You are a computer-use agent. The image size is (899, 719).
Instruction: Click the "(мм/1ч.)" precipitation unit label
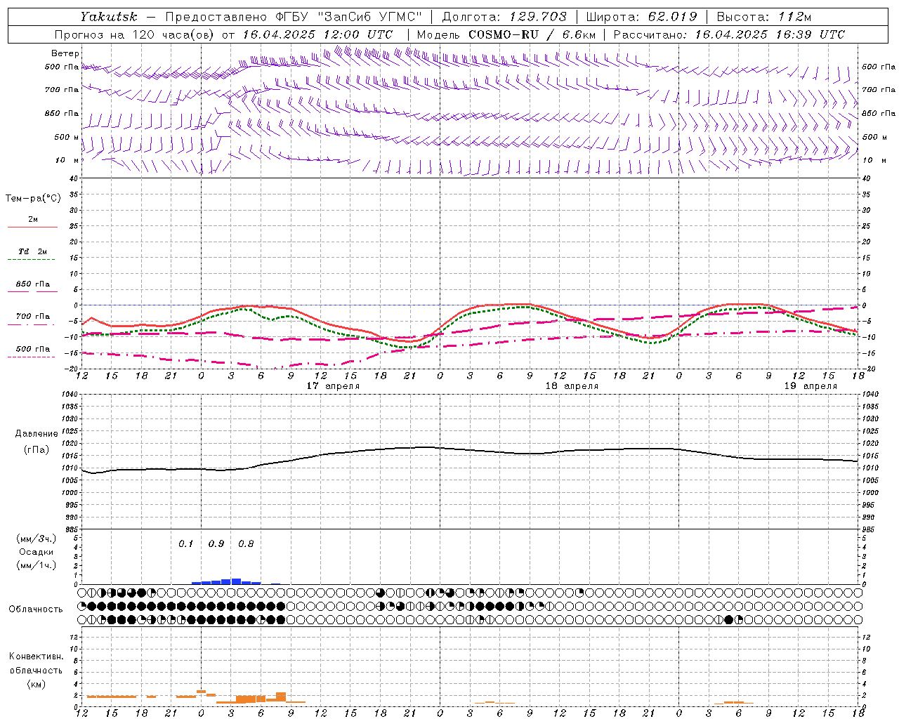36,565
